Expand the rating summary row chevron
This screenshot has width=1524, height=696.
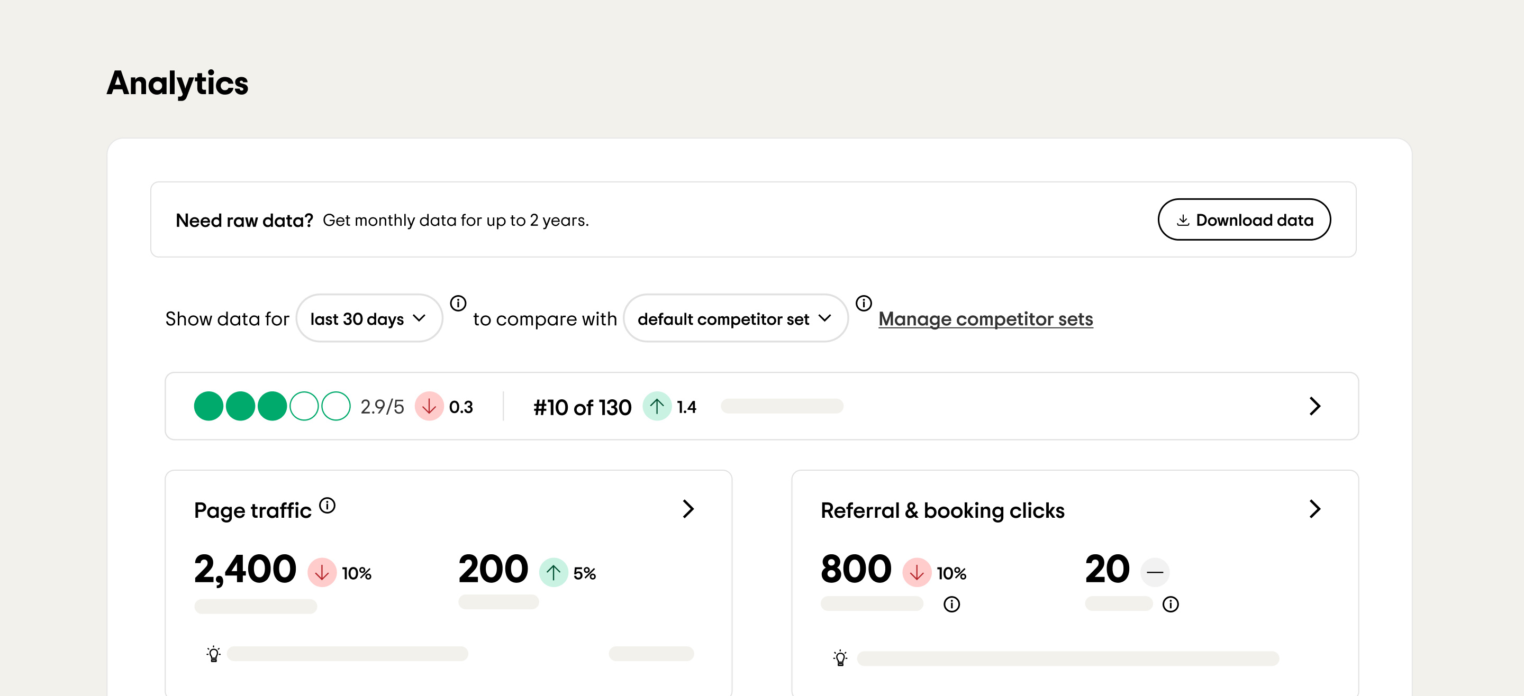pos(1316,407)
